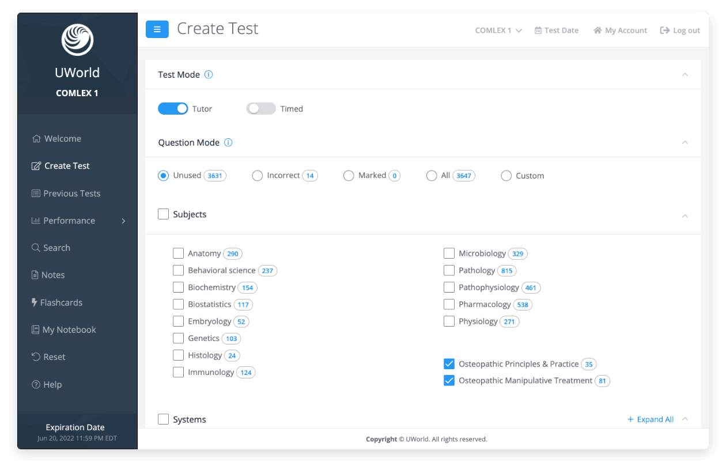This screenshot has height=470, width=726.
Task: Click the Help question mark icon
Action: tap(36, 384)
